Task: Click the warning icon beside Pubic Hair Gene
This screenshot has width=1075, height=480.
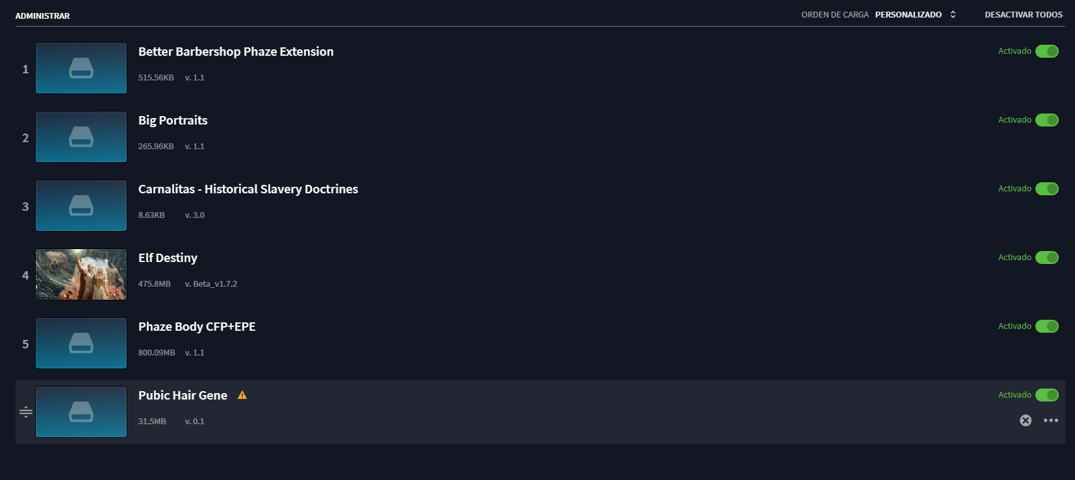Action: (x=242, y=395)
